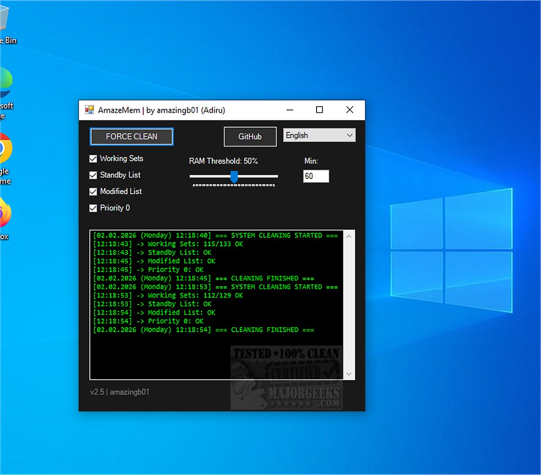Image resolution: width=541 pixels, height=475 pixels.
Task: Minimize the AmazeMem window
Action: [x=290, y=110]
